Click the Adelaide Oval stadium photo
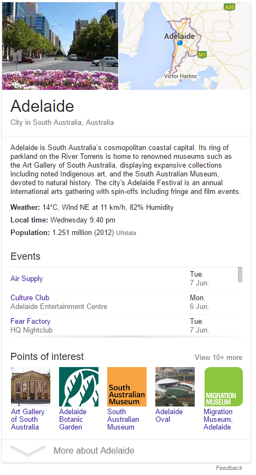256x475 pixels. 175,387
